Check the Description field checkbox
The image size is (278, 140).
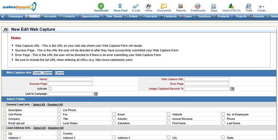click(x=5, y=110)
